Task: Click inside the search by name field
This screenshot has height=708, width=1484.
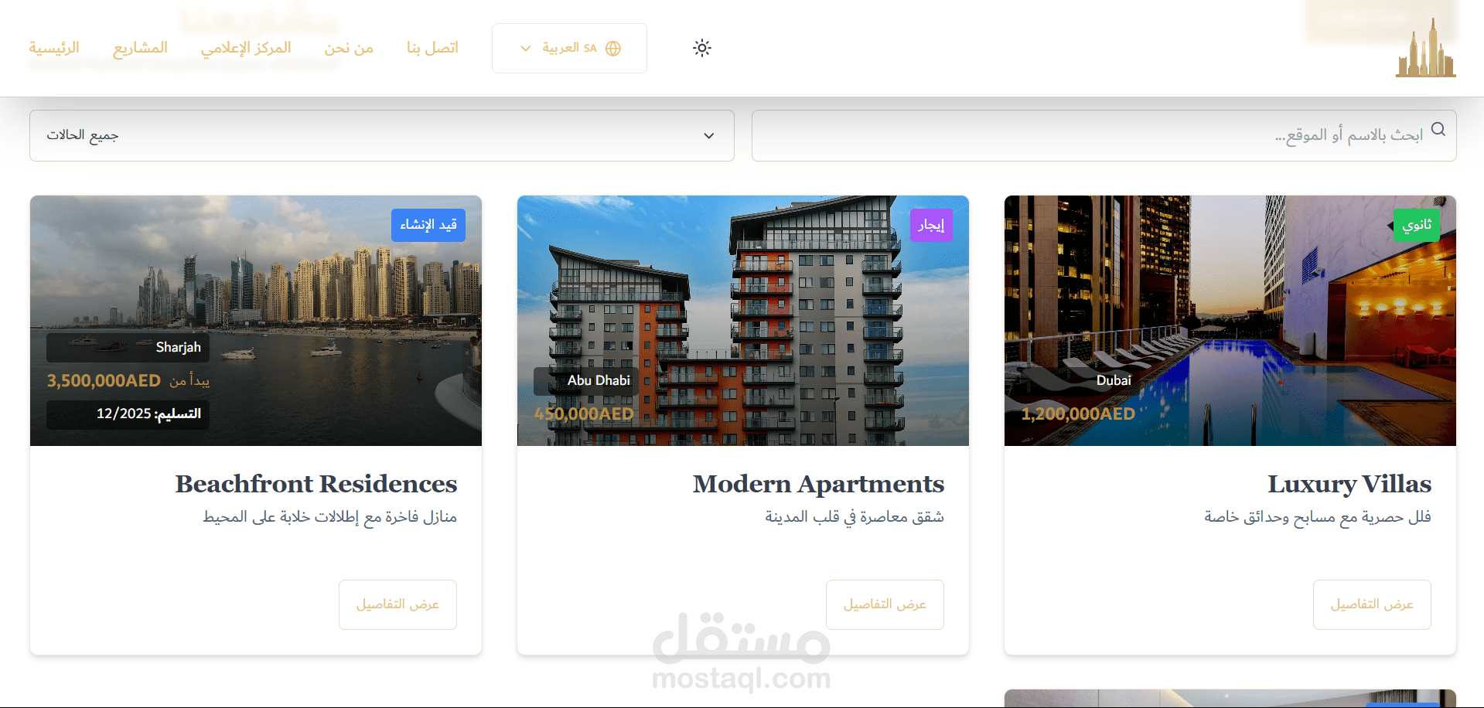Action: tap(1104, 135)
